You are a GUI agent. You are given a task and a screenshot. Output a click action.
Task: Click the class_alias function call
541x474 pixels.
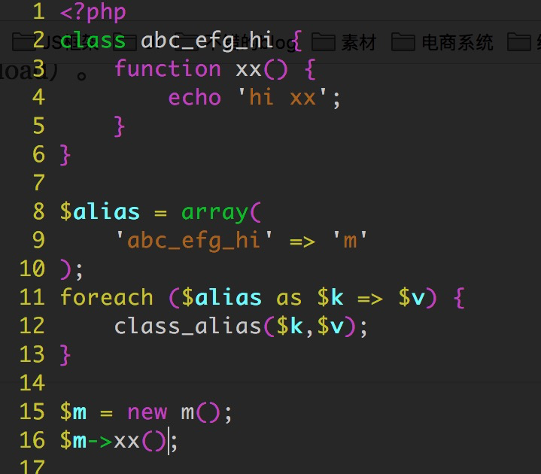coord(181,326)
